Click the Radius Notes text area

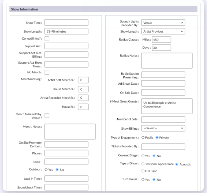tap(167, 61)
